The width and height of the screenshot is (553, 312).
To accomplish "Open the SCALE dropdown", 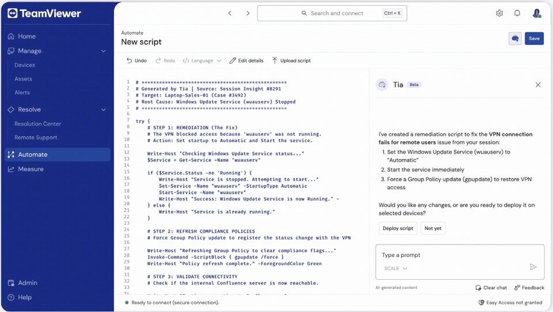I will [x=395, y=269].
